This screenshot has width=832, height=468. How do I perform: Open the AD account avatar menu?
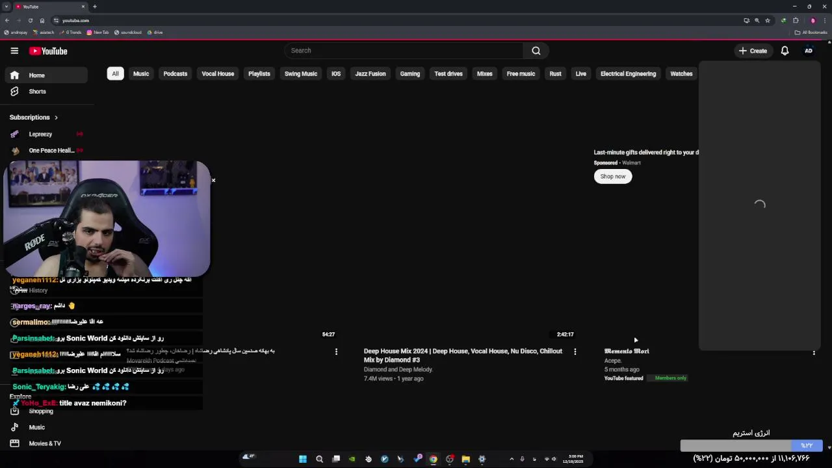(x=809, y=51)
